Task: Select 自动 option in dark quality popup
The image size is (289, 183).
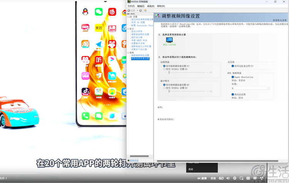Action: (191, 169)
